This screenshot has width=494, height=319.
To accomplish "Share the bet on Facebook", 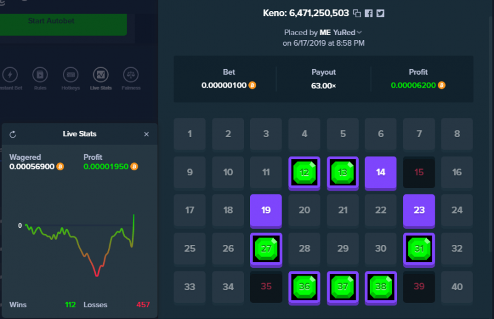I will [369, 13].
